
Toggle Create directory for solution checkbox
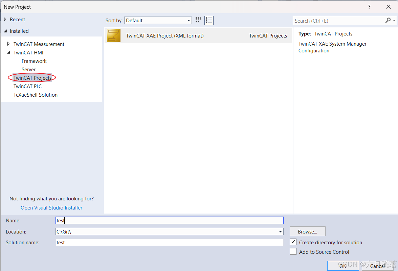[293, 242]
